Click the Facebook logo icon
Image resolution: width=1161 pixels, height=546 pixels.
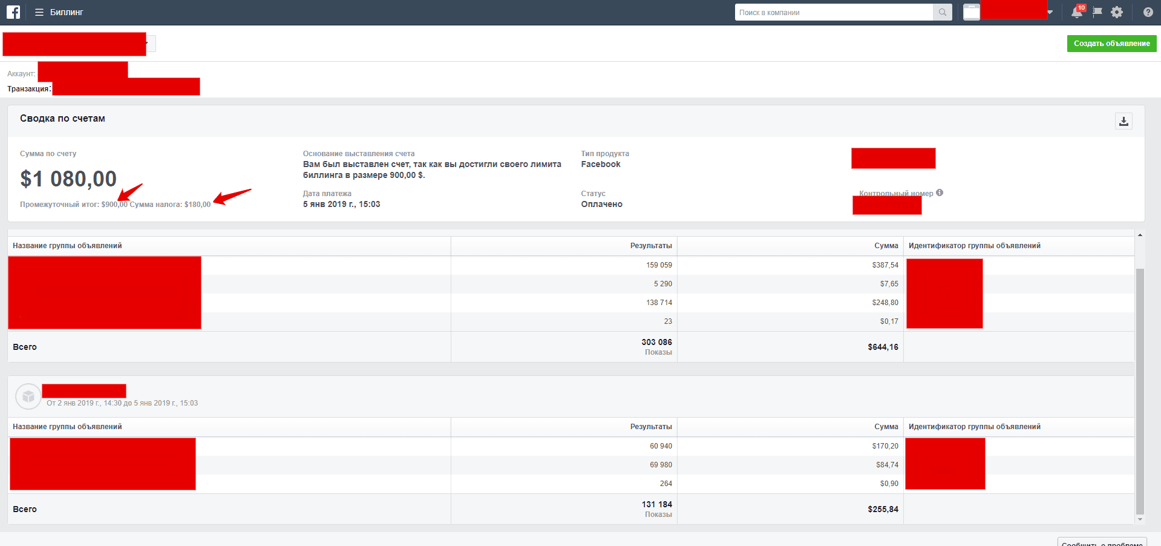click(x=13, y=12)
